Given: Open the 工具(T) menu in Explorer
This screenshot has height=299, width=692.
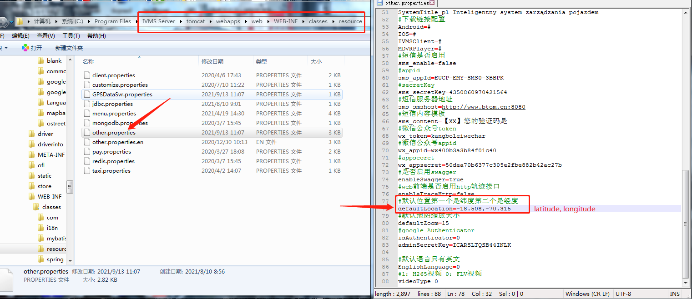Looking at the screenshot, I should tap(71, 36).
